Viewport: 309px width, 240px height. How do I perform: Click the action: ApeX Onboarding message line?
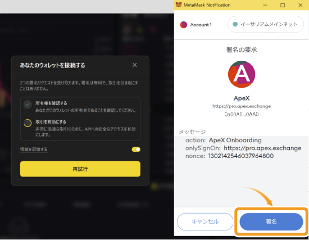tap(224, 140)
